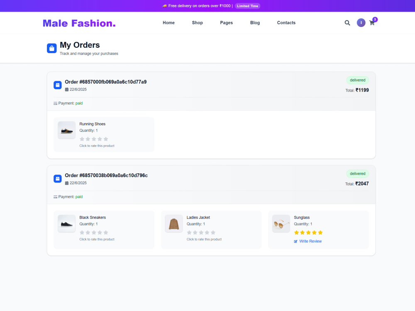Viewport: 415px width, 311px height.
Task: Click the Write Review link
Action: (308, 241)
